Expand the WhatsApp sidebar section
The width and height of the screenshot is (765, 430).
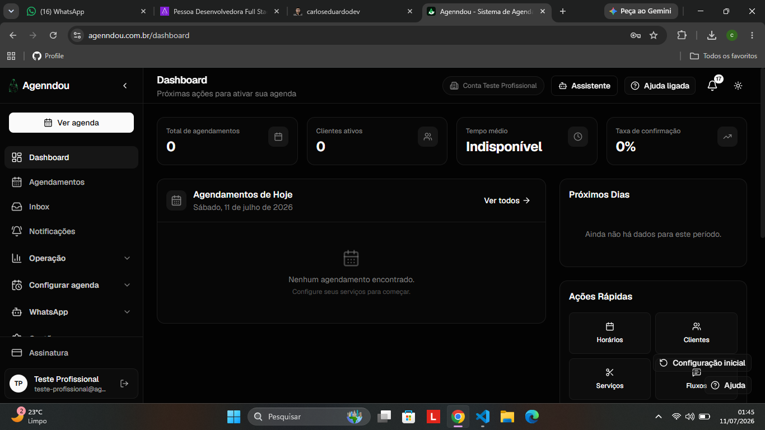point(71,312)
